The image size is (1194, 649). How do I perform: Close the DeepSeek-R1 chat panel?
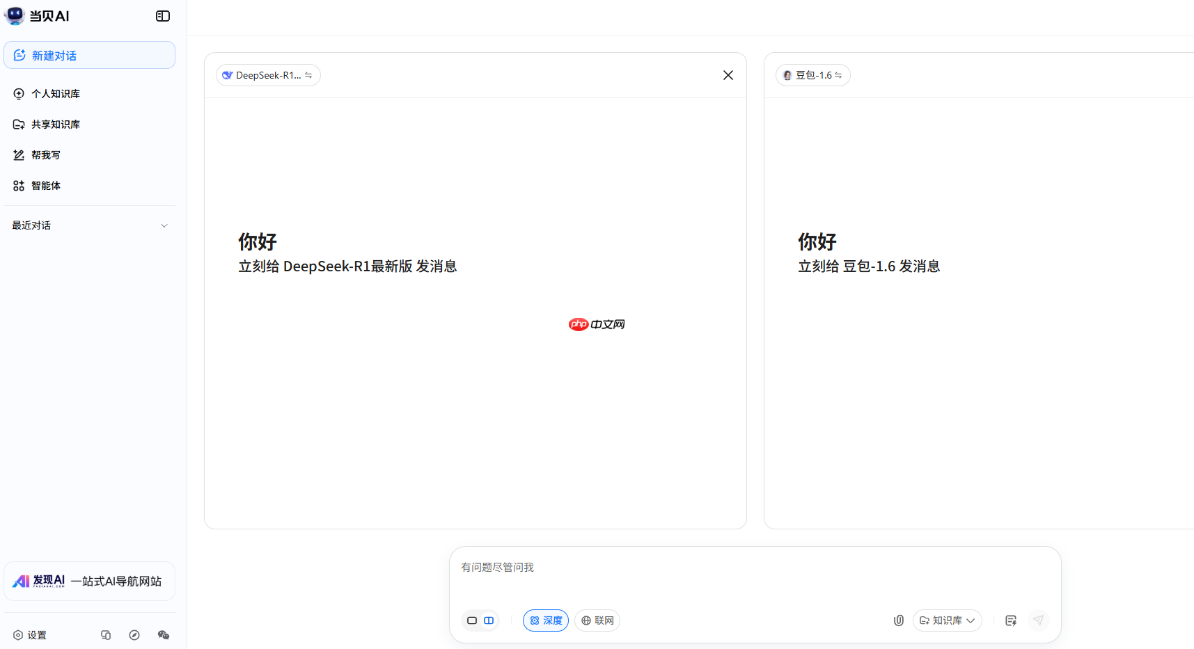point(728,75)
